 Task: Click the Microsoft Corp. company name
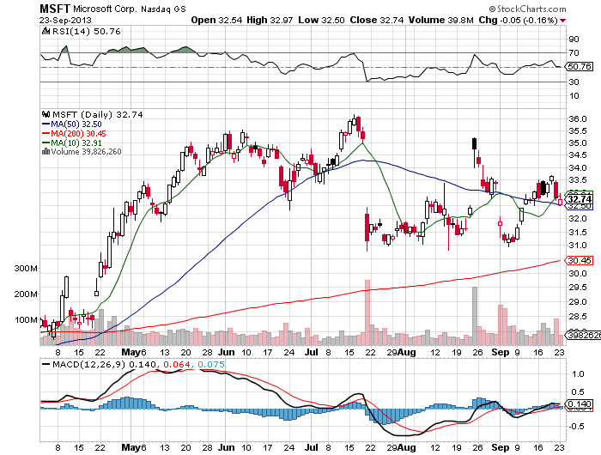click(x=105, y=9)
